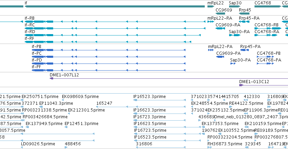Click the Rrp45 gene label
Viewport: 288px width, 149px height.
pyautogui.click(x=245, y=10)
